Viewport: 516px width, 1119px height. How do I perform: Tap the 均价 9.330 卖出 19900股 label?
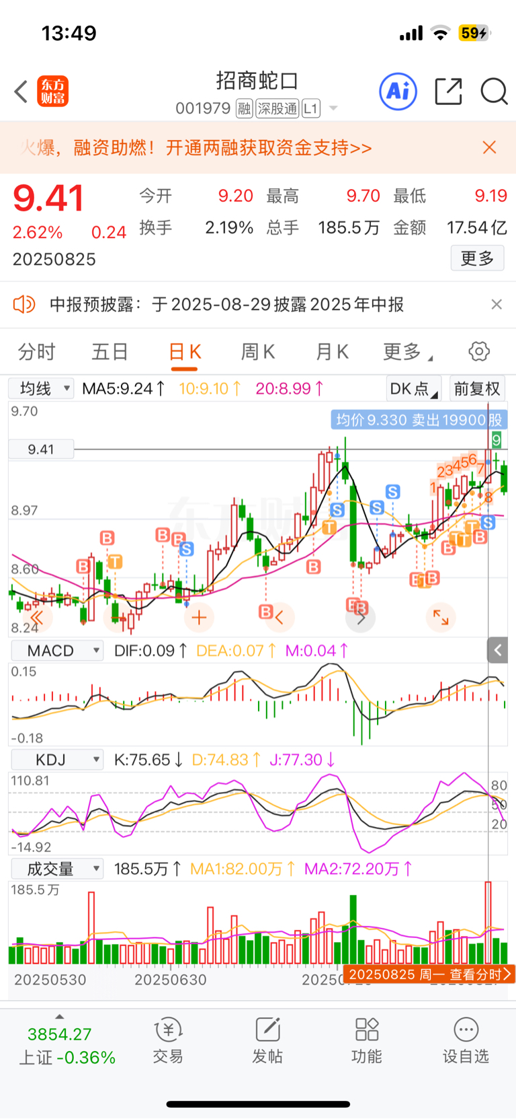(419, 420)
